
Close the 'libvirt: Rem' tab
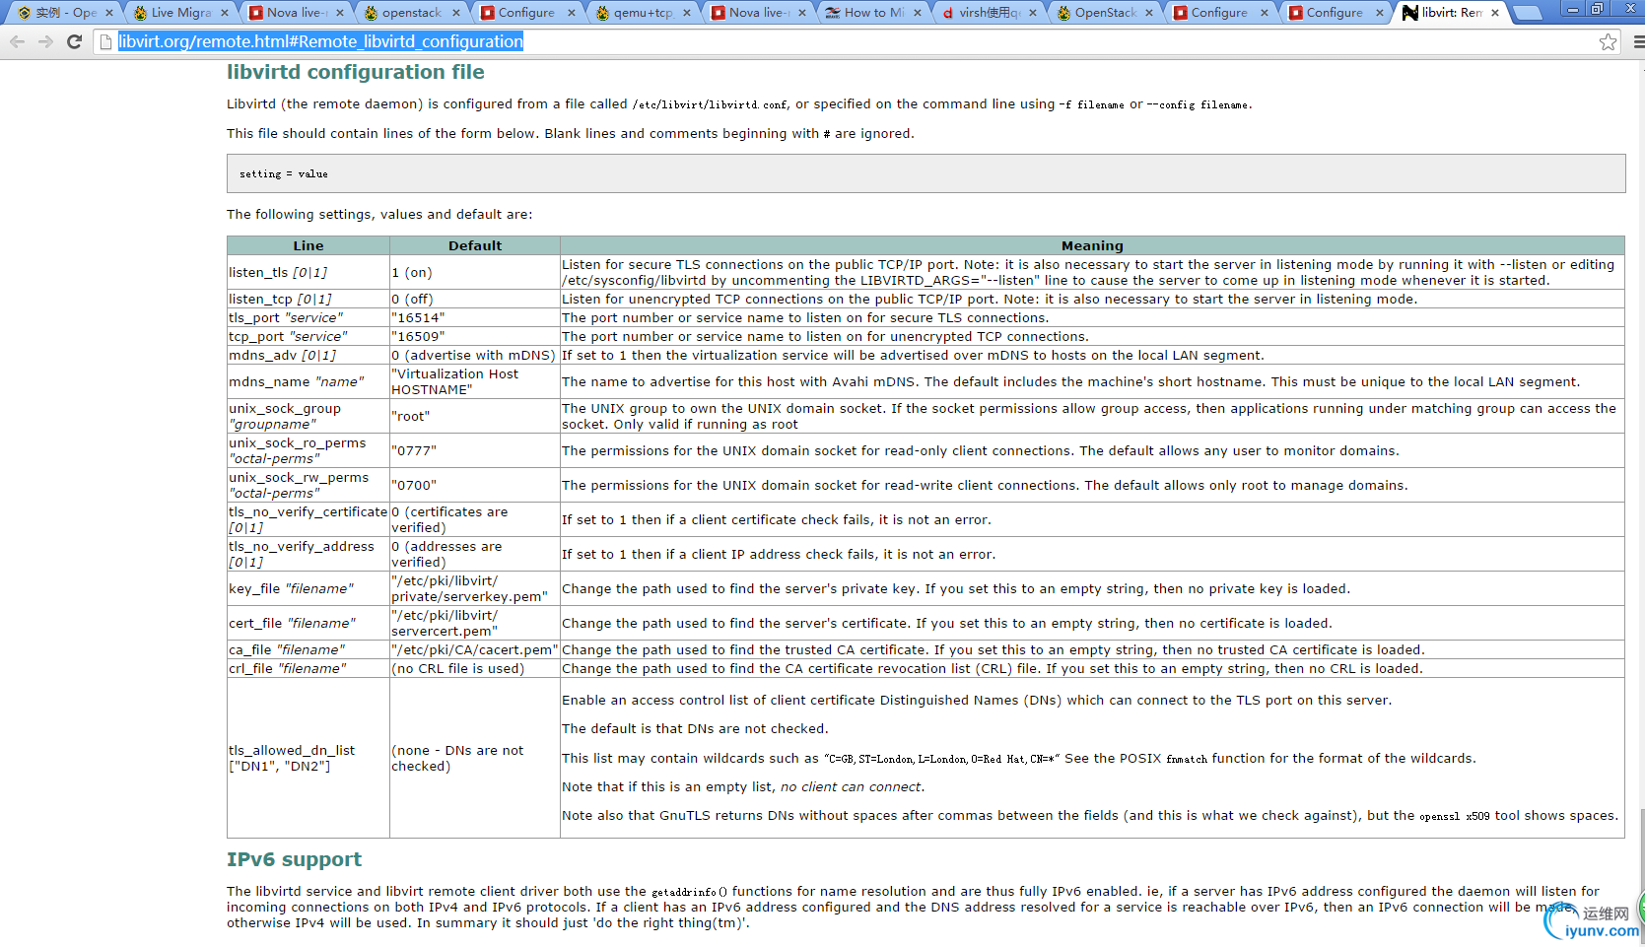coord(1495,13)
